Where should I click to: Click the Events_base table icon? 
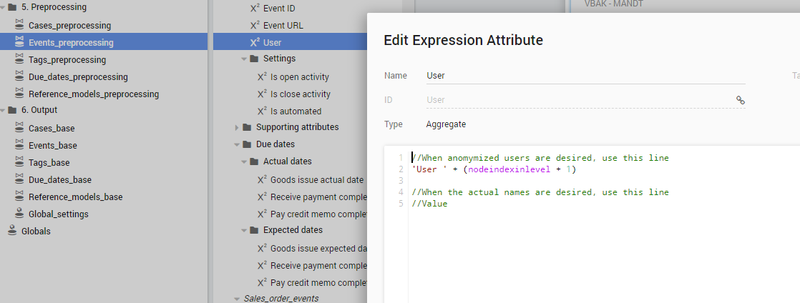pyautogui.click(x=20, y=146)
